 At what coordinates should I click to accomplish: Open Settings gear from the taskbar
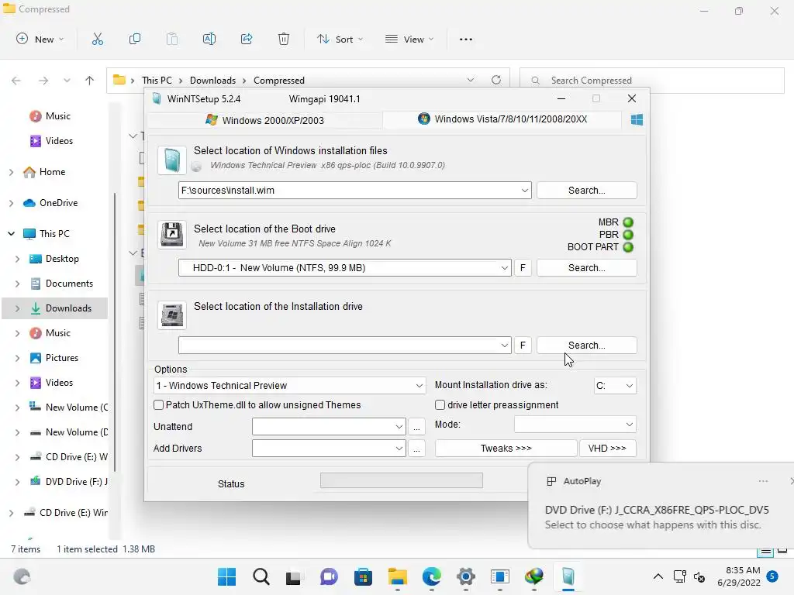[466, 576]
